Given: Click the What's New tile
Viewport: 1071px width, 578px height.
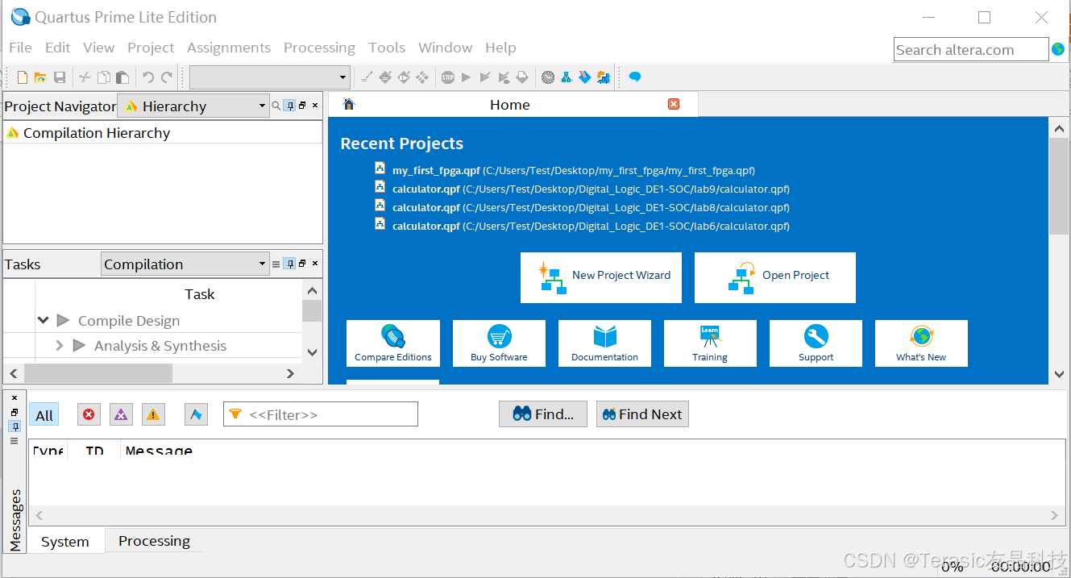Looking at the screenshot, I should click(x=921, y=343).
